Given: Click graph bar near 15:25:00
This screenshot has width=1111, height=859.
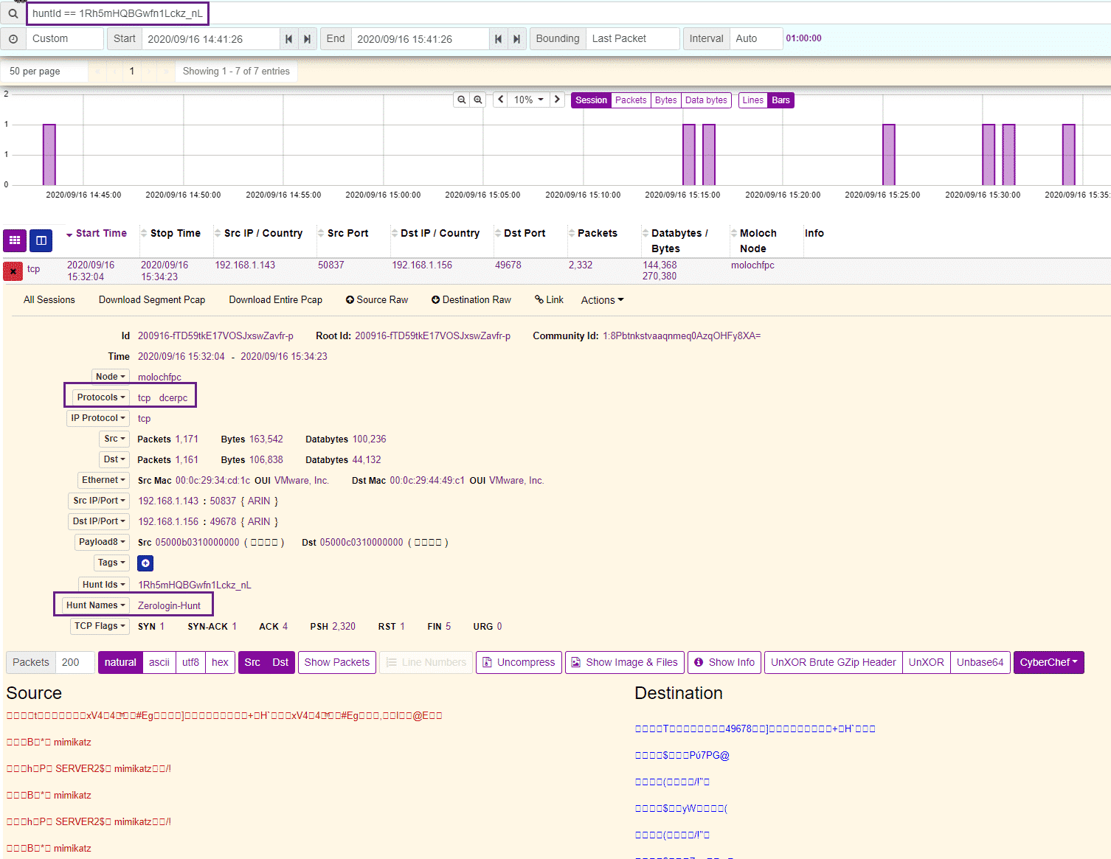Looking at the screenshot, I should point(888,155).
